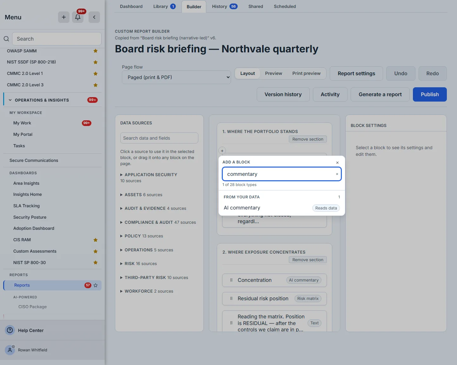Image resolution: width=457 pixels, height=365 pixels.
Task: Toggle the favorite star for CMMC 2.0 Level 3
Action: [96, 85]
